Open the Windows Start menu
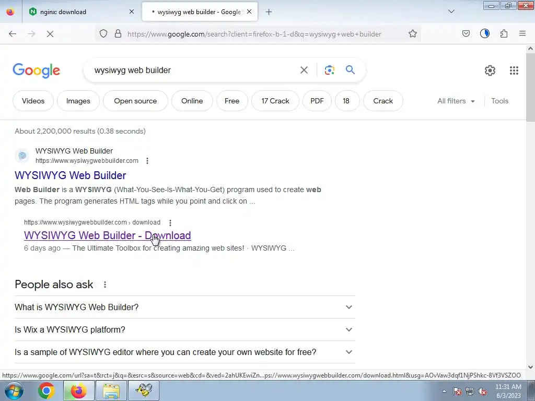This screenshot has width=535, height=401. coord(14,391)
